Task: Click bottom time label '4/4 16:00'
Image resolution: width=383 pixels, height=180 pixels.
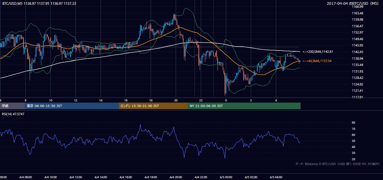Action: pos(126,177)
